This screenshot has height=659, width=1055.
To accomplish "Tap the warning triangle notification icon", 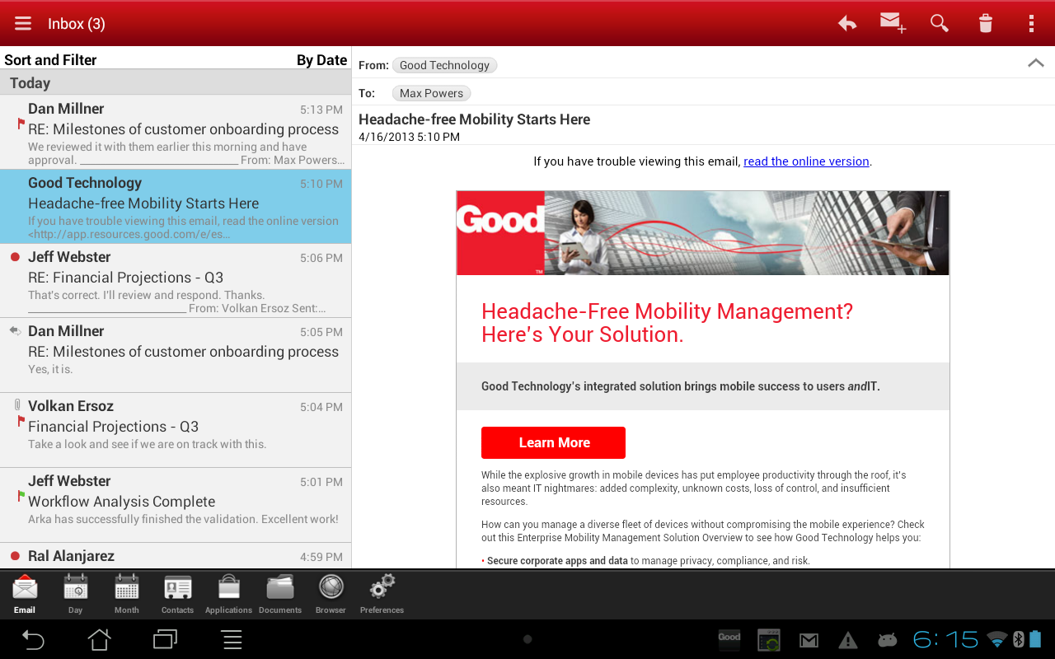I will (847, 640).
